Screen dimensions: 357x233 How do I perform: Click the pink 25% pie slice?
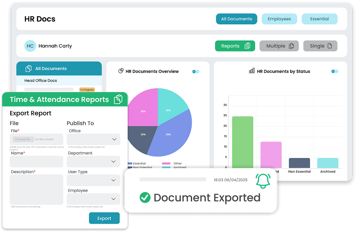pos(143,109)
